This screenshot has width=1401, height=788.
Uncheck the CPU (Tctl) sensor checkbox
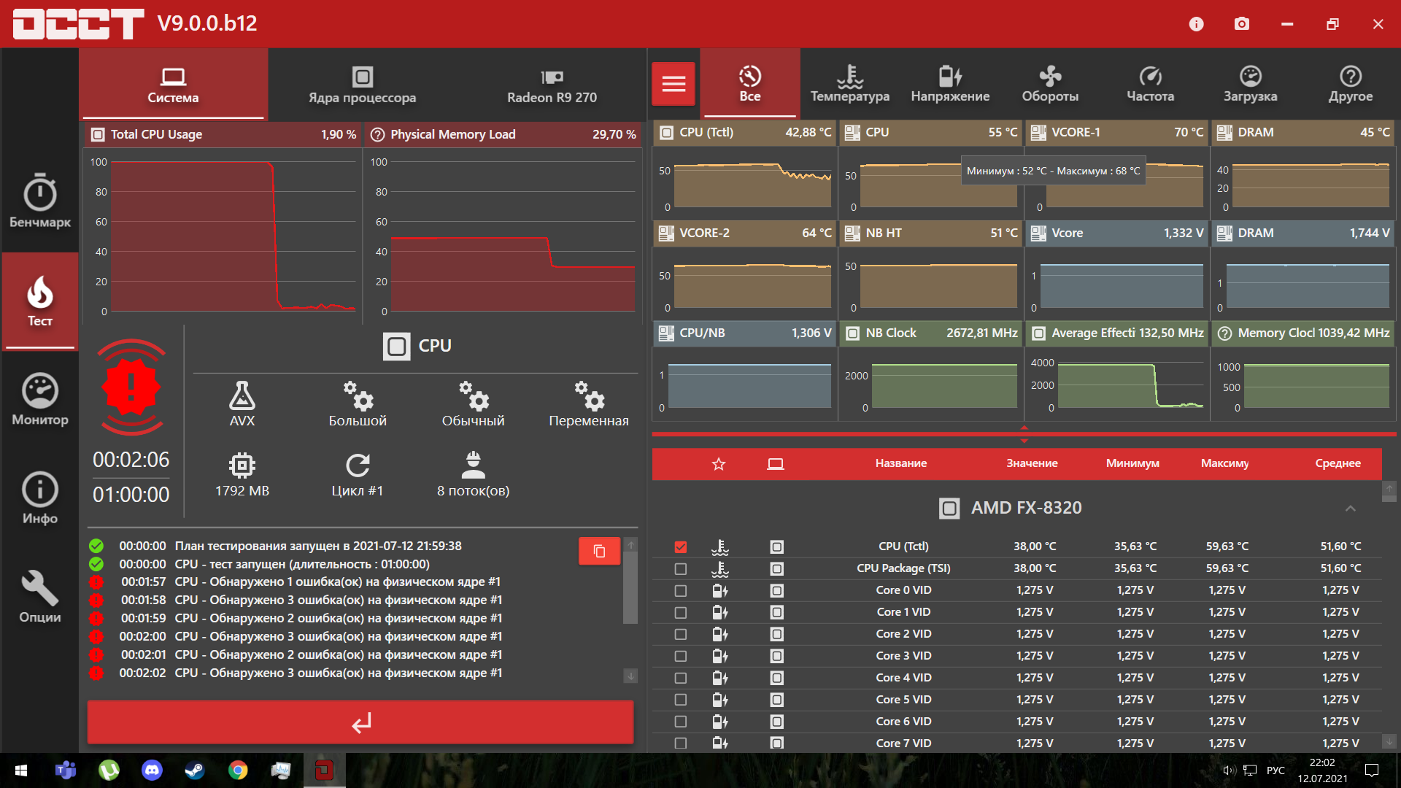pyautogui.click(x=681, y=546)
